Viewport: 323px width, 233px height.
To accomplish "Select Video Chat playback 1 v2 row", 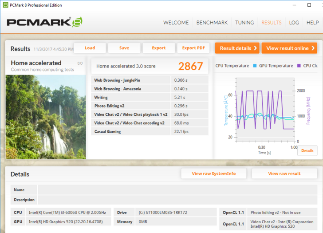I will tap(150, 115).
